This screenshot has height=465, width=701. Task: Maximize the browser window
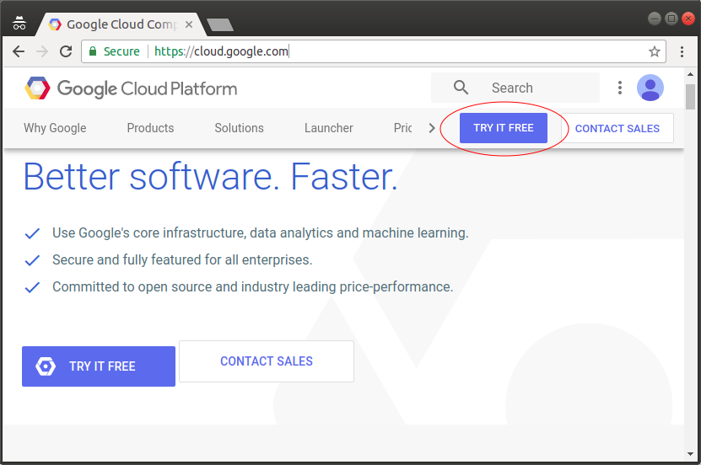[671, 19]
